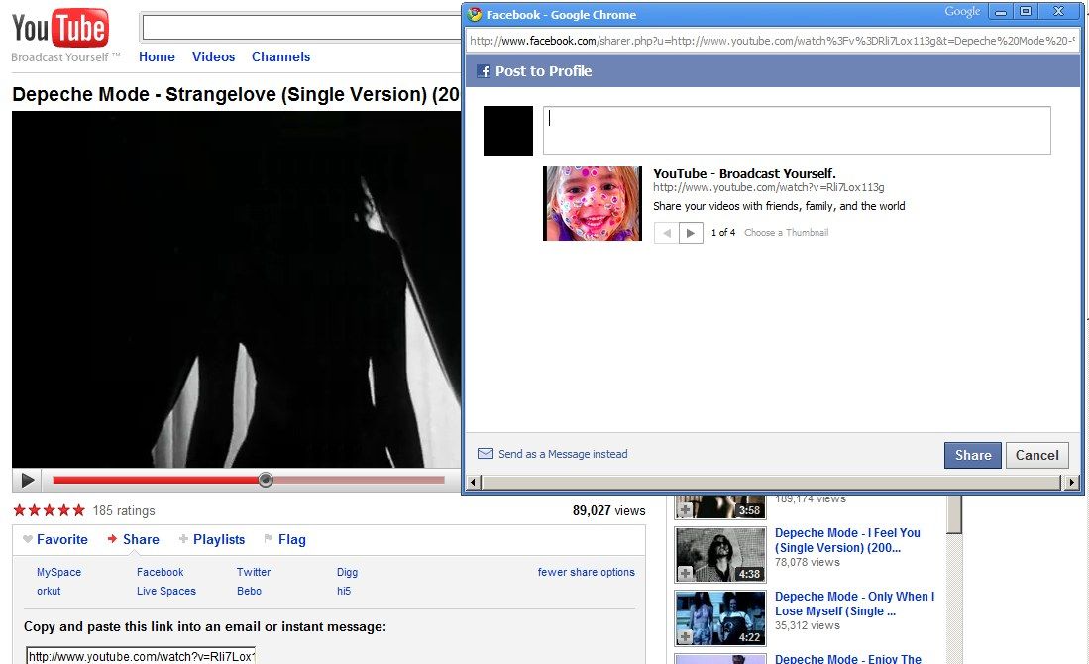Click Choose a Thumbnail label
Viewport: 1089px width, 664px height.
(786, 232)
